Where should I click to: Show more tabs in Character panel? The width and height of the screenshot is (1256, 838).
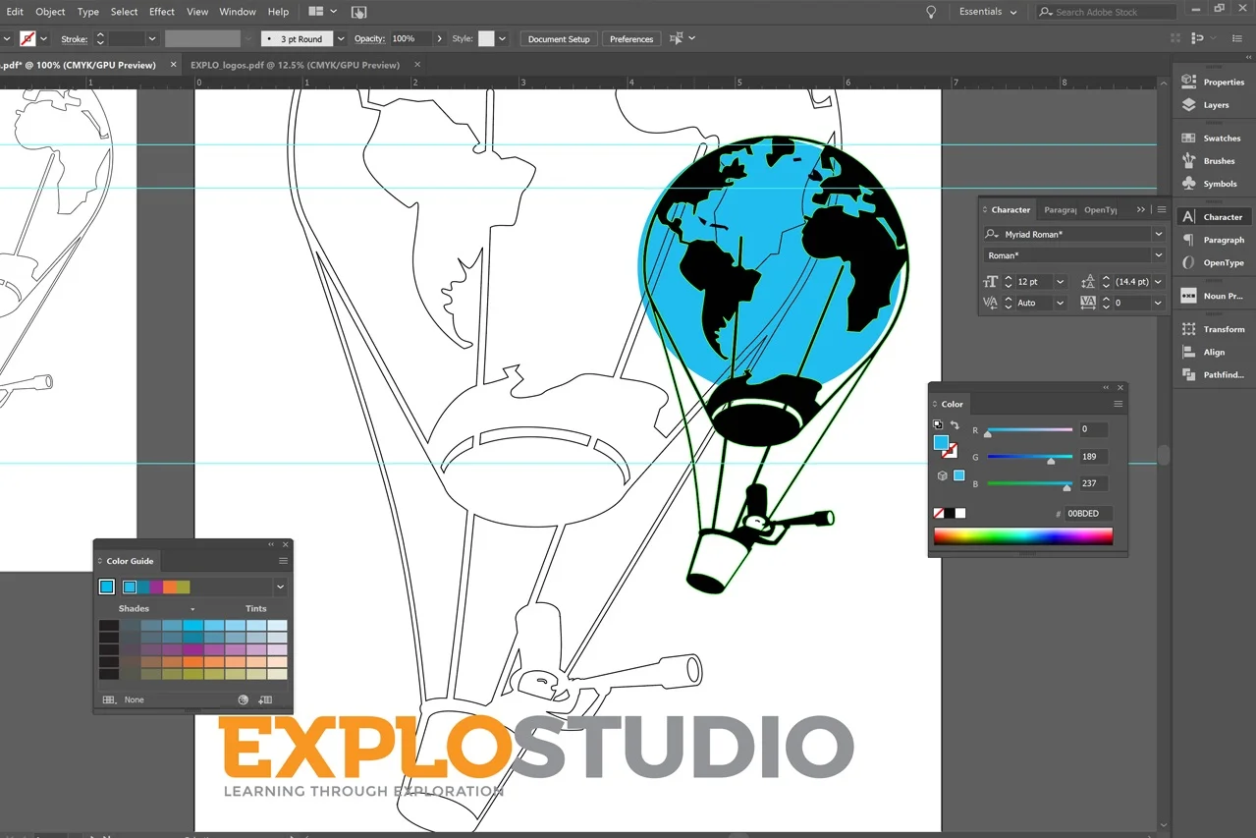click(x=1140, y=209)
